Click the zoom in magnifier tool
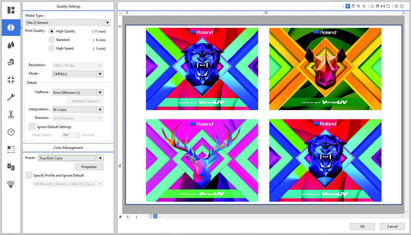411x235 pixels. pyautogui.click(x=358, y=6)
